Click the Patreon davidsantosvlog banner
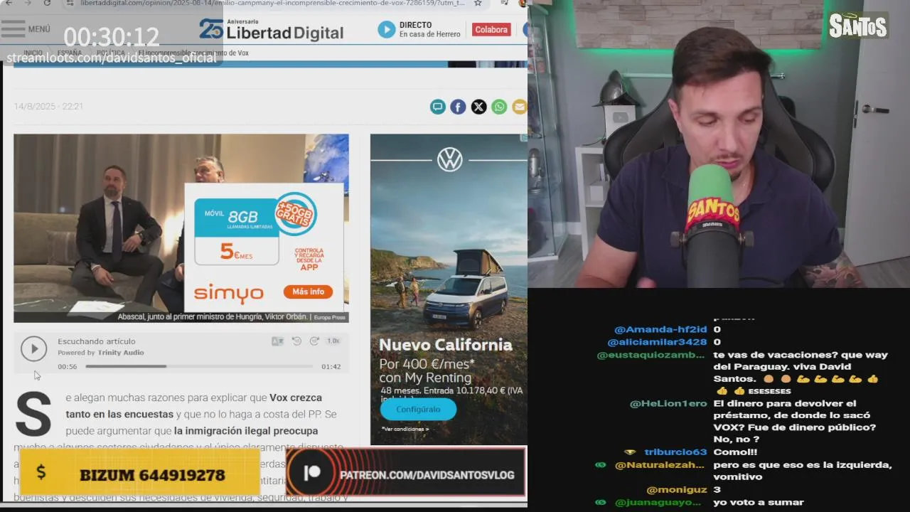Viewport: 910px width, 512px height. coord(406,471)
